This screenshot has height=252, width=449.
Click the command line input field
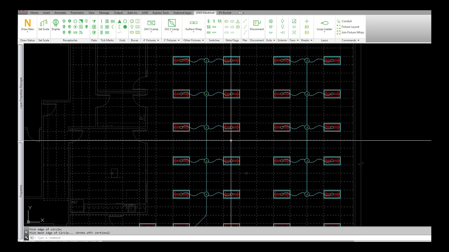pos(232,238)
